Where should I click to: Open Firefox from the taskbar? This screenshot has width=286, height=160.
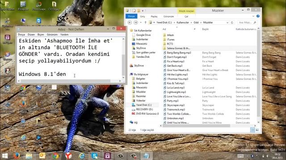(x=17, y=156)
